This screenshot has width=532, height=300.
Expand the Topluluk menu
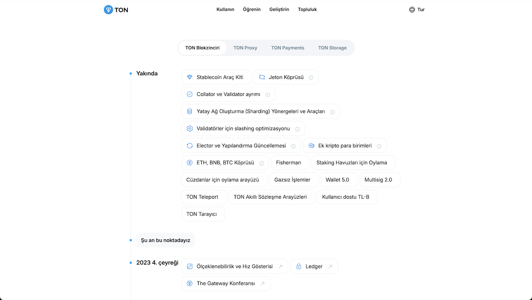tap(307, 9)
